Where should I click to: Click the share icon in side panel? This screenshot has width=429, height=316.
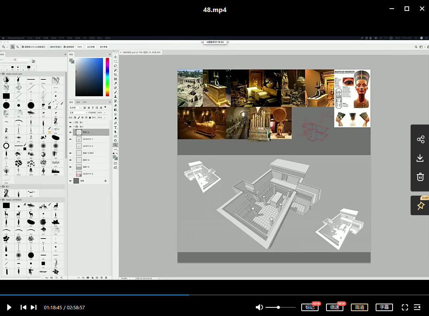(x=420, y=140)
